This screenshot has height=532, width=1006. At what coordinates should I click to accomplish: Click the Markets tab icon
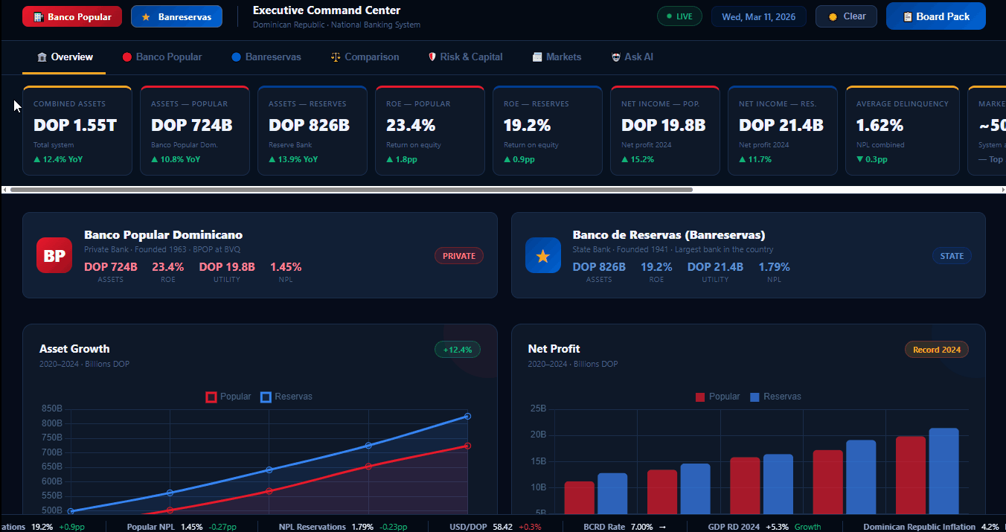tap(537, 57)
